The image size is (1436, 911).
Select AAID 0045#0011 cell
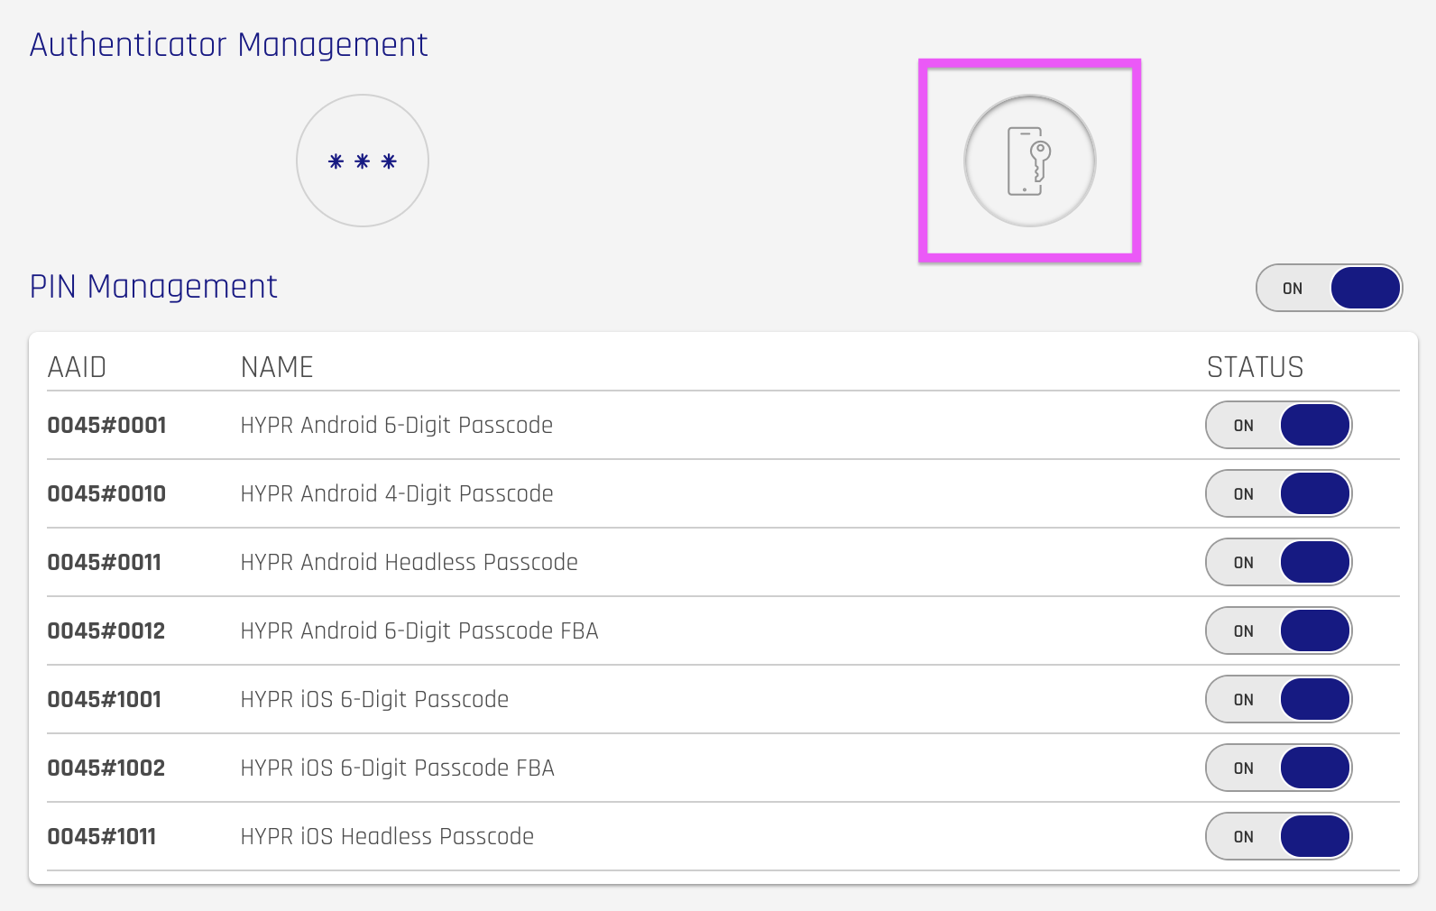[104, 562]
